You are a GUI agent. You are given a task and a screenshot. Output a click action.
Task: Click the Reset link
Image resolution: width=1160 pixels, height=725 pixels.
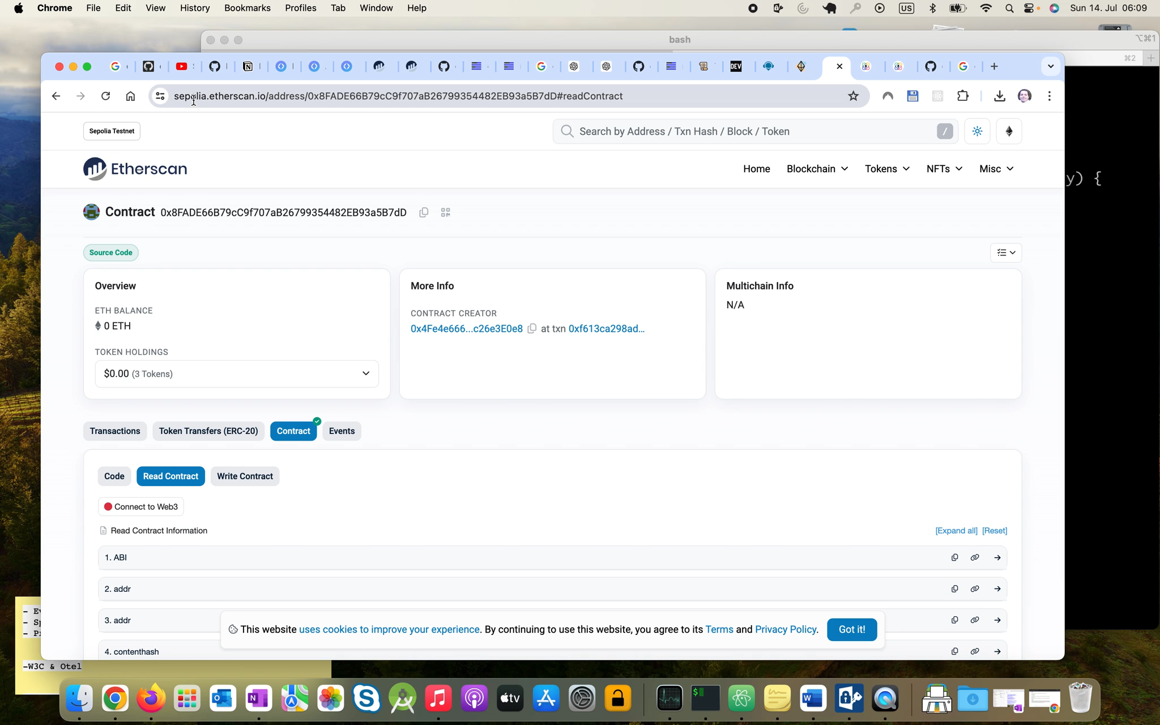(x=995, y=531)
